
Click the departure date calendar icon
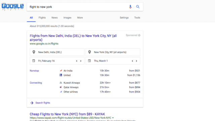click(34, 61)
